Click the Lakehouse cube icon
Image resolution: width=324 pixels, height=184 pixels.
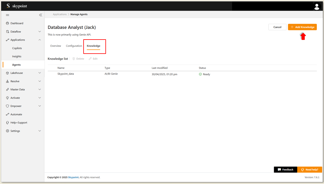click(7, 73)
